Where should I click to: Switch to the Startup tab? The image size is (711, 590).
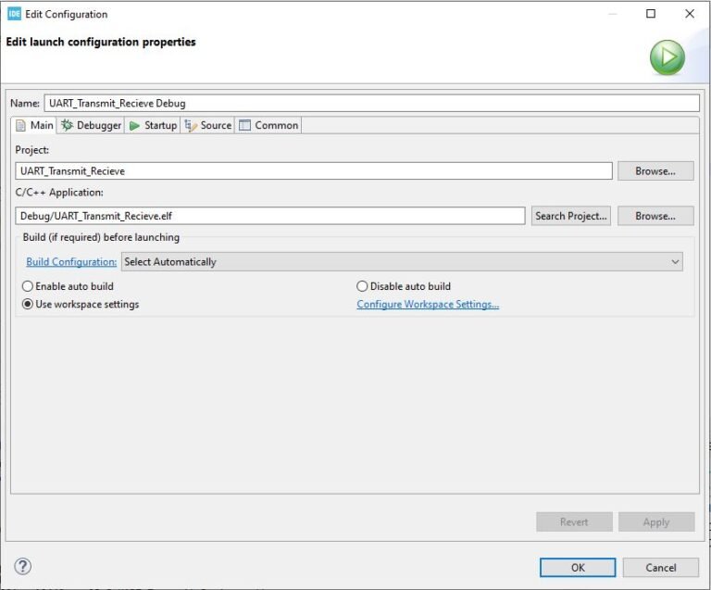tap(153, 125)
